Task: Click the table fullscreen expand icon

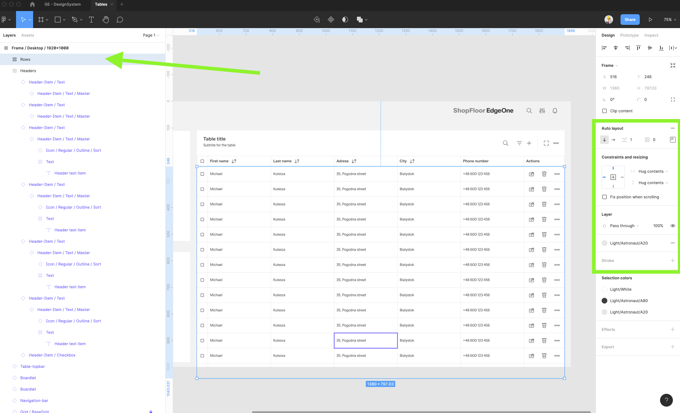Action: tap(546, 143)
